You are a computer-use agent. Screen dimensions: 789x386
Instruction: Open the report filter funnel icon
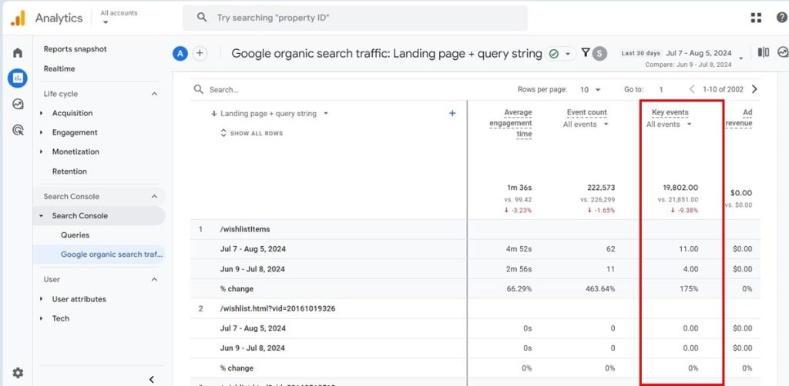click(585, 52)
